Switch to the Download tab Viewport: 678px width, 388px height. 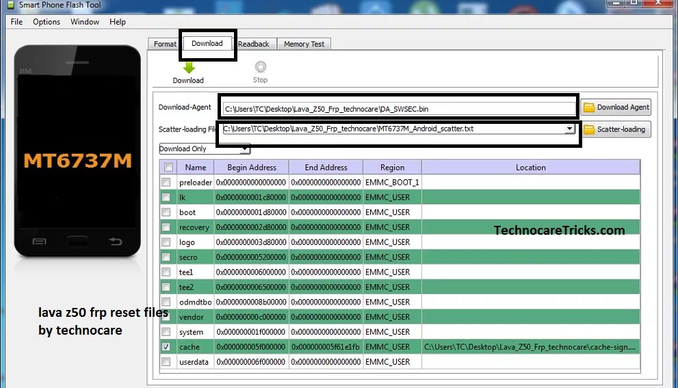[207, 43]
